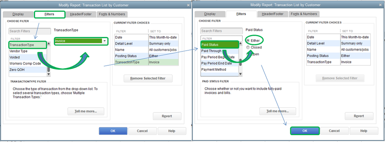Image resolution: width=385 pixels, height=142 pixels.
Task: Close the left Modify Report dialog
Action: [x=188, y=5]
